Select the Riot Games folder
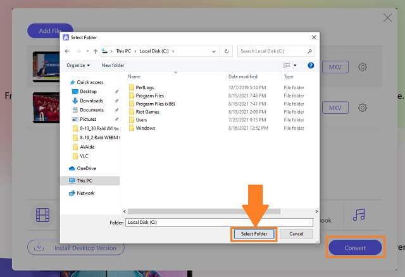Viewport: 405px width, 277px height. tap(144, 112)
